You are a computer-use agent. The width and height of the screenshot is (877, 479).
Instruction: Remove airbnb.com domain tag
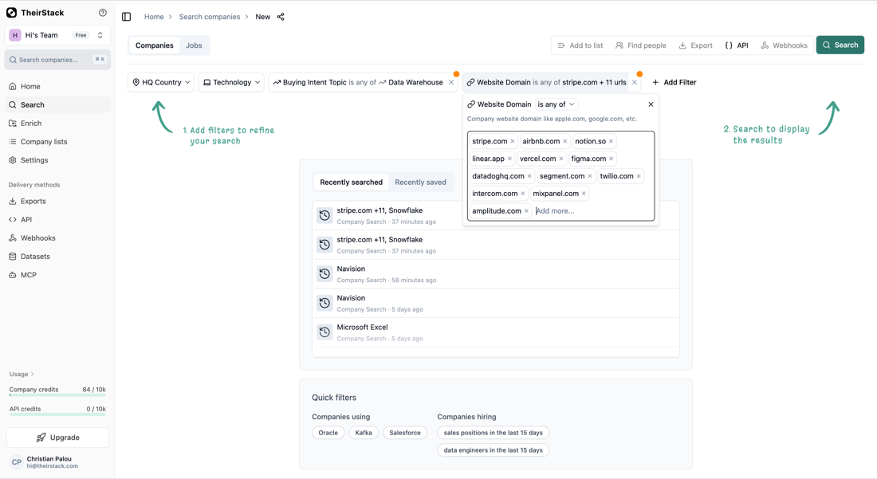(x=565, y=141)
